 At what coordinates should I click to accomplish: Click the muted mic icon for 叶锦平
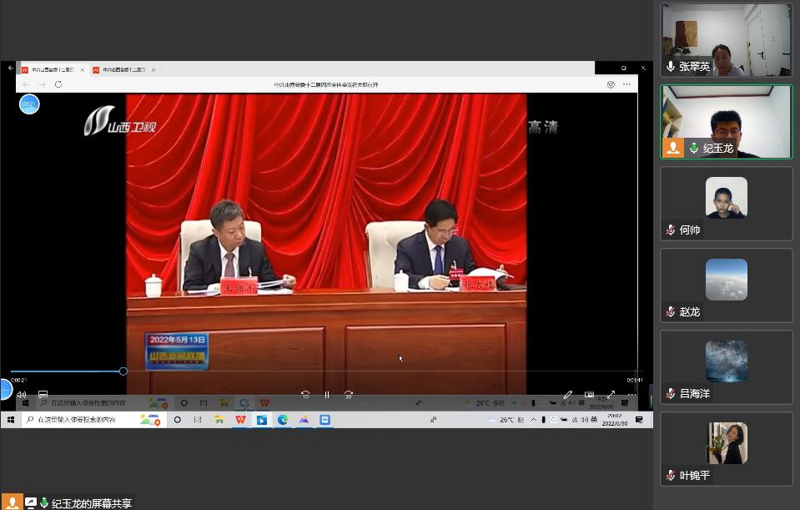click(x=670, y=476)
